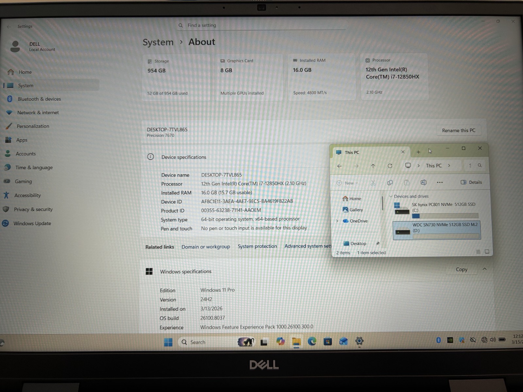Image resolution: width=523 pixels, height=392 pixels.
Task: Open Gallery in File Explorer navigation pane
Action: (x=353, y=210)
